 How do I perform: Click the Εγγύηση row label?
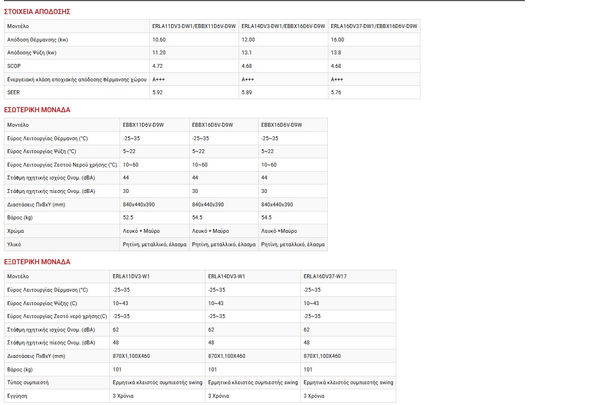[x=17, y=396]
